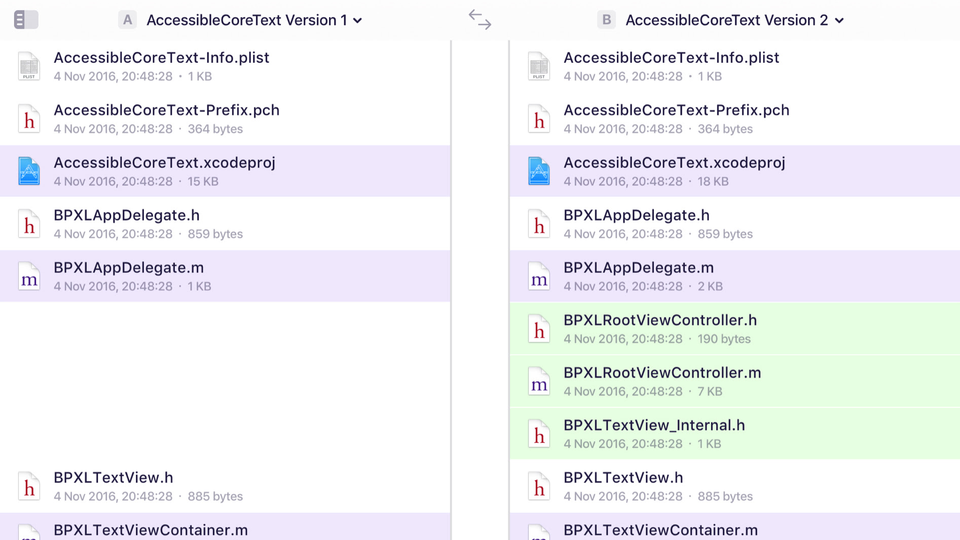960x540 pixels.
Task: Click the BPXLTextView_Internal.h header icon
Action: point(539,434)
